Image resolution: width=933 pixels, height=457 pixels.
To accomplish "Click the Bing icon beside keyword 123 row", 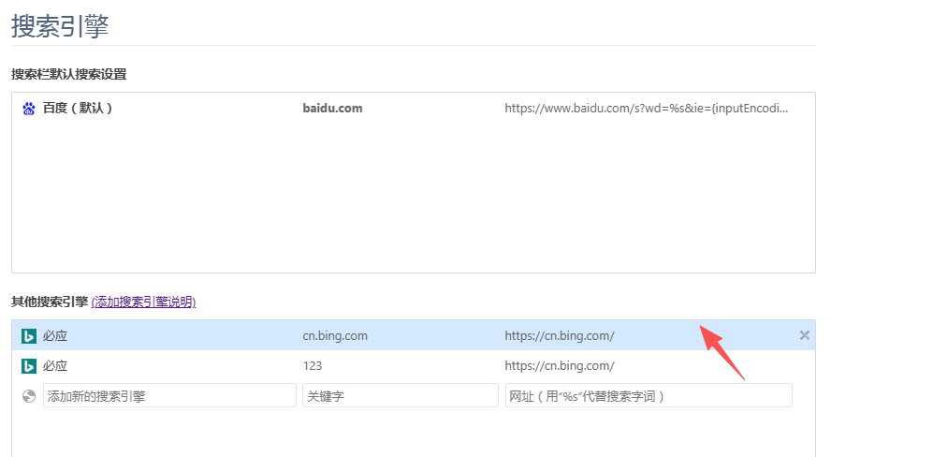I will [29, 366].
